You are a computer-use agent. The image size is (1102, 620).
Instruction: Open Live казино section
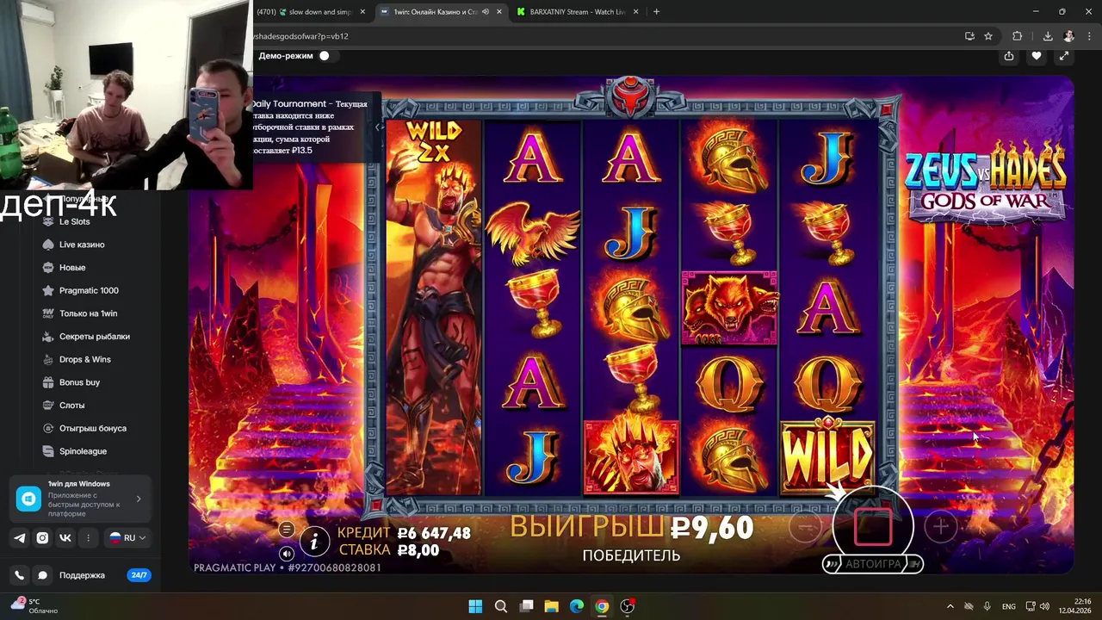82,245
